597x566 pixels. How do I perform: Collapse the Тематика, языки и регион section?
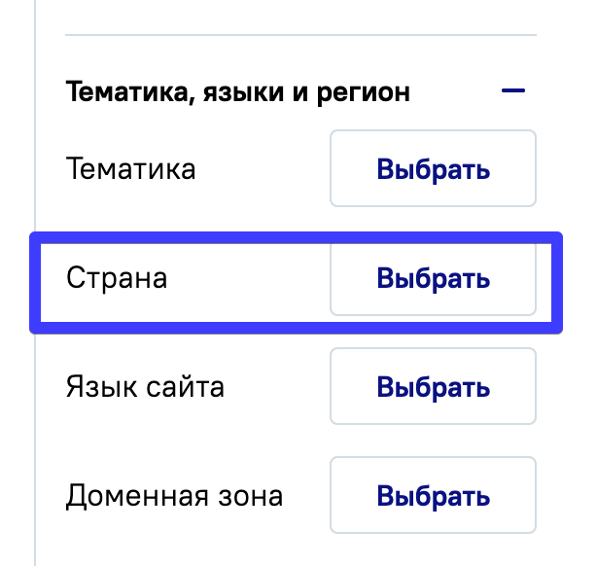click(x=512, y=92)
